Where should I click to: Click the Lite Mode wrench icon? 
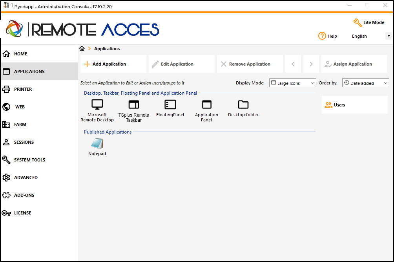point(358,22)
